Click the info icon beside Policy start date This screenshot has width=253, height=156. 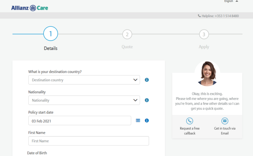coord(147,121)
